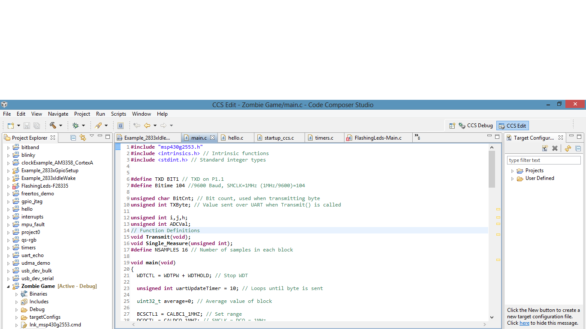Minimize the Target Configurations panel
The width and height of the screenshot is (586, 329).
click(571, 136)
